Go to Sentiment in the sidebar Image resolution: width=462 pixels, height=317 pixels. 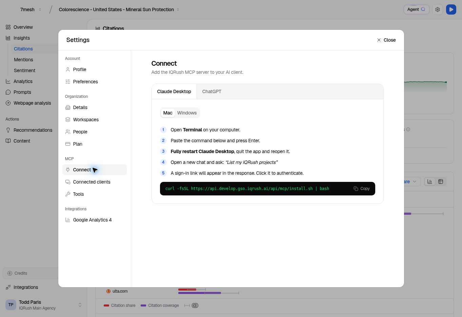[x=24, y=70]
